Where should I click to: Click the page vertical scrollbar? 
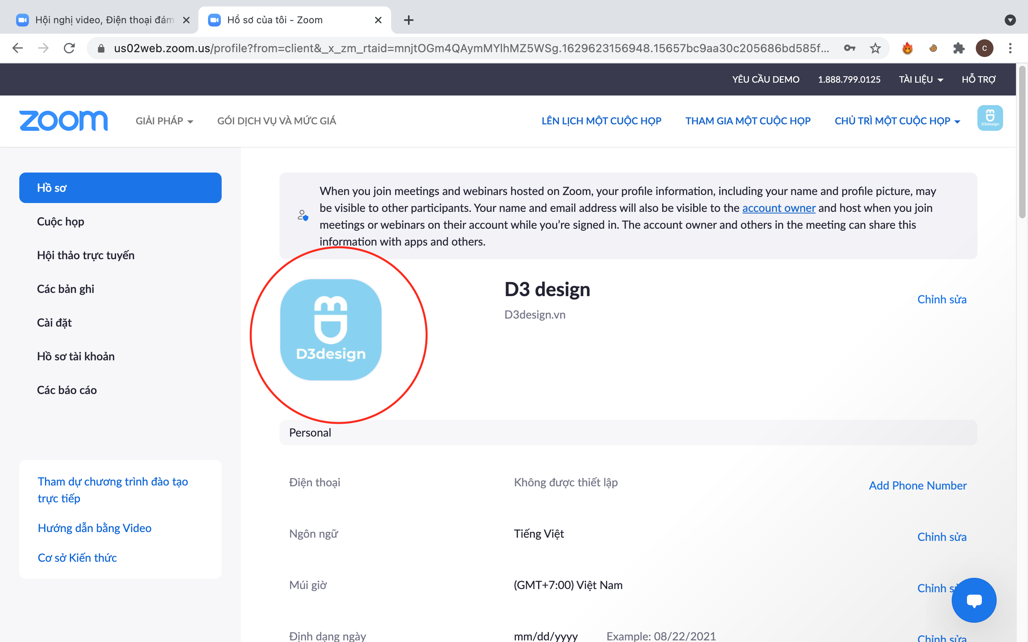pyautogui.click(x=1022, y=143)
